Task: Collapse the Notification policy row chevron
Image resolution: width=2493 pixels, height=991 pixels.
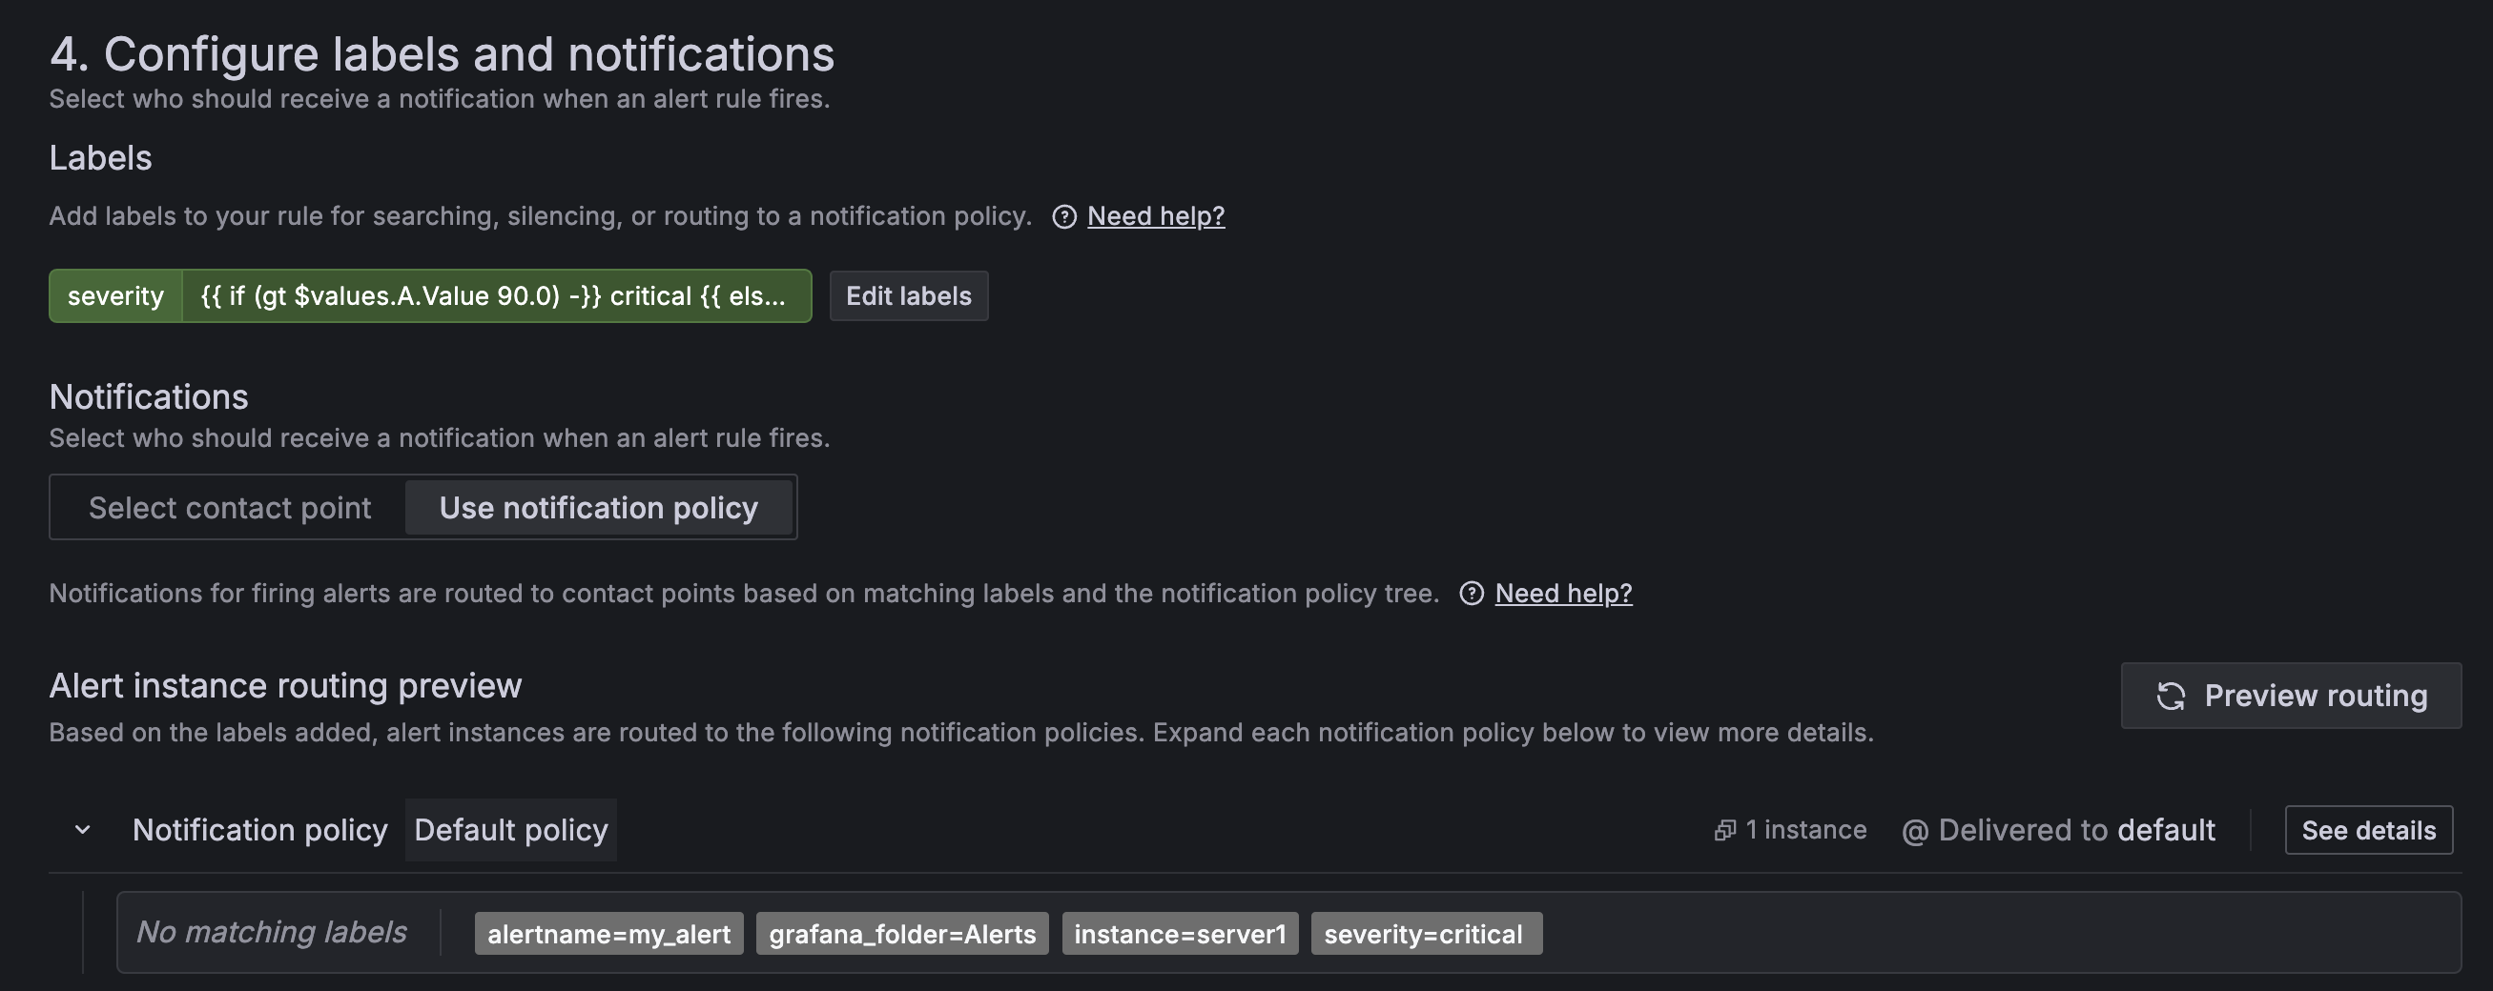Action: click(82, 830)
